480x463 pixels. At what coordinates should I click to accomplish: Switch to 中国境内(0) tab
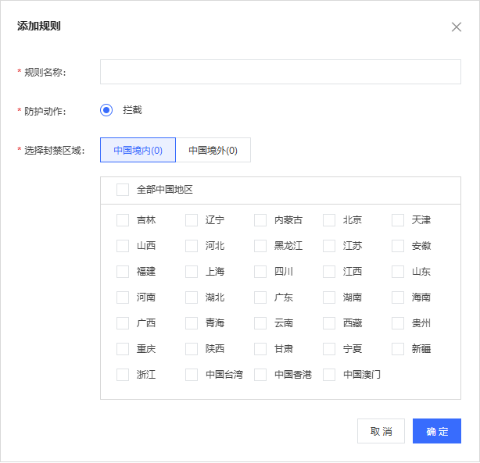coord(138,150)
